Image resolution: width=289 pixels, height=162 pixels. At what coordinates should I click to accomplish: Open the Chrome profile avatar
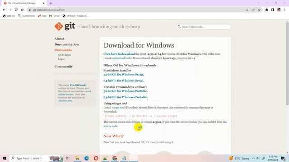279,10
